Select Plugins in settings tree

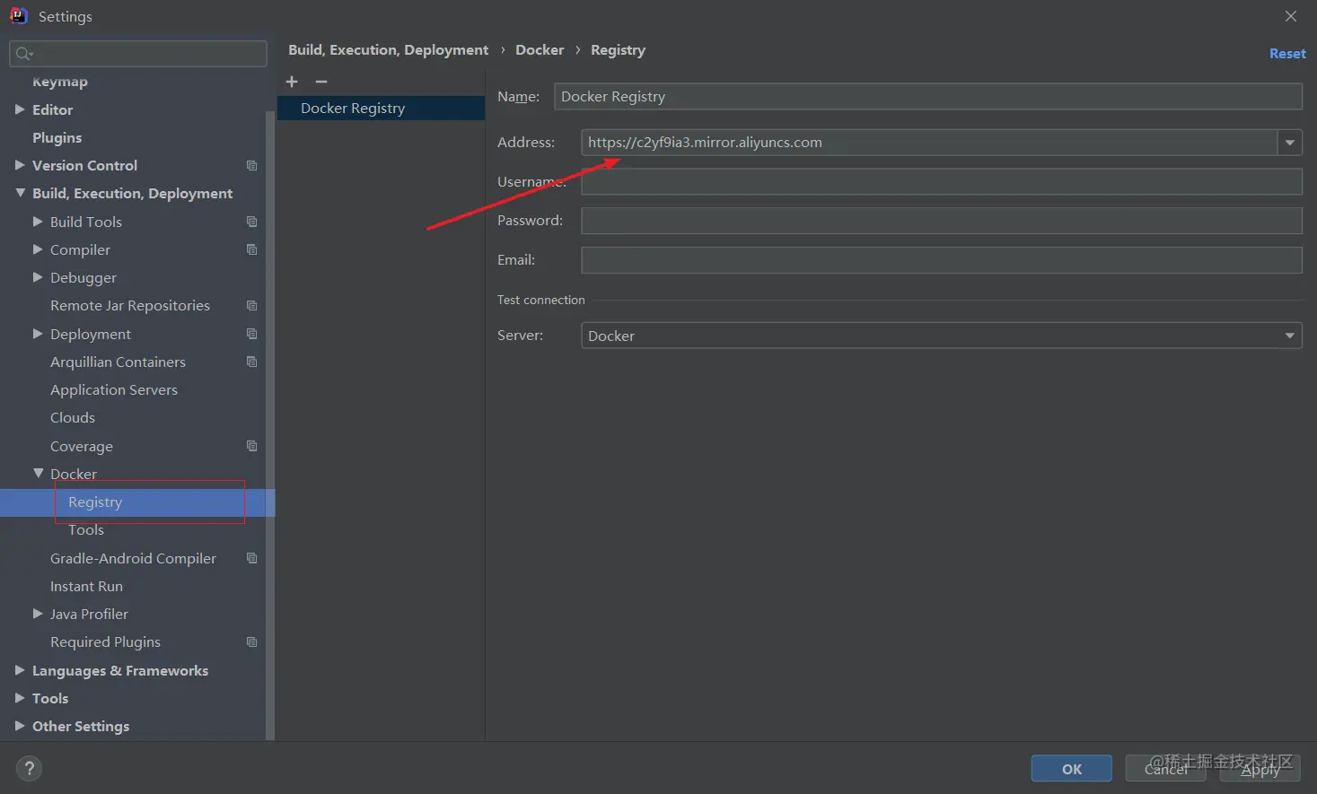pos(57,137)
